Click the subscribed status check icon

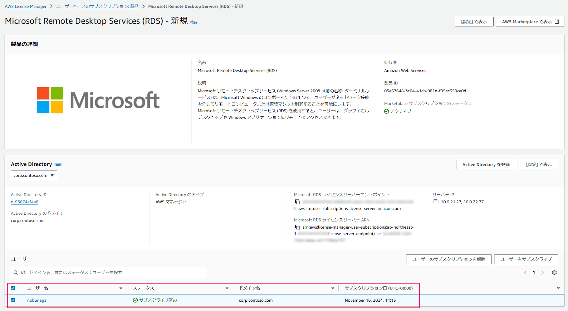point(135,300)
